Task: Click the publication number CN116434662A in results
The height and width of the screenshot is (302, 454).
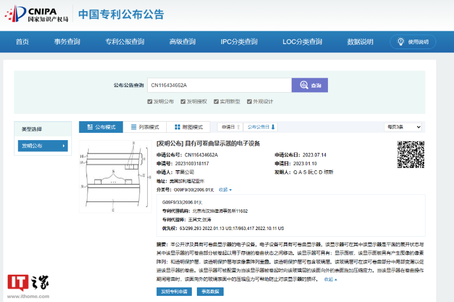Action: pyautogui.click(x=201, y=155)
